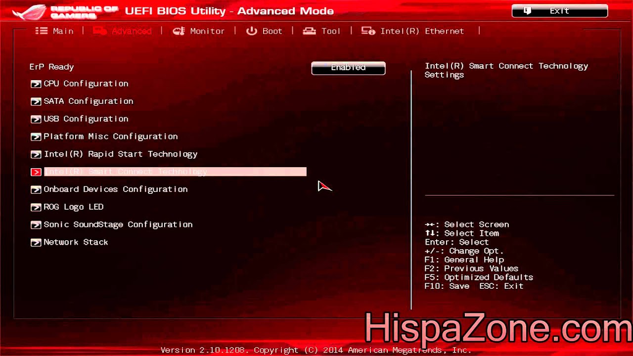The width and height of the screenshot is (633, 356).
Task: Click the exit icon in Exit button
Action: [x=527, y=11]
